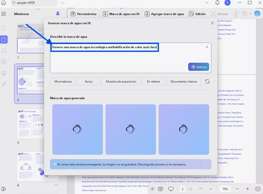The image size is (263, 194).
Task: Zoom in with the plus button
Action: 248,189
